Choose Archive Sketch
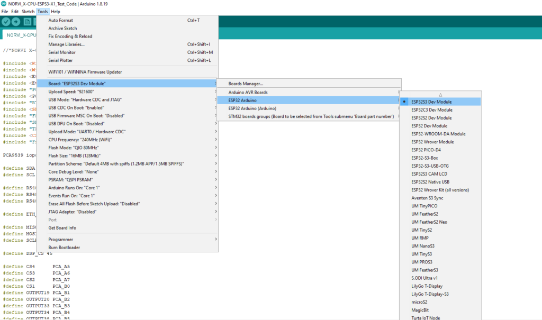 tap(127, 29)
